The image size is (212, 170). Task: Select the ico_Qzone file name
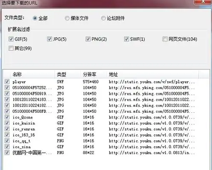pyautogui.click(x=22, y=117)
